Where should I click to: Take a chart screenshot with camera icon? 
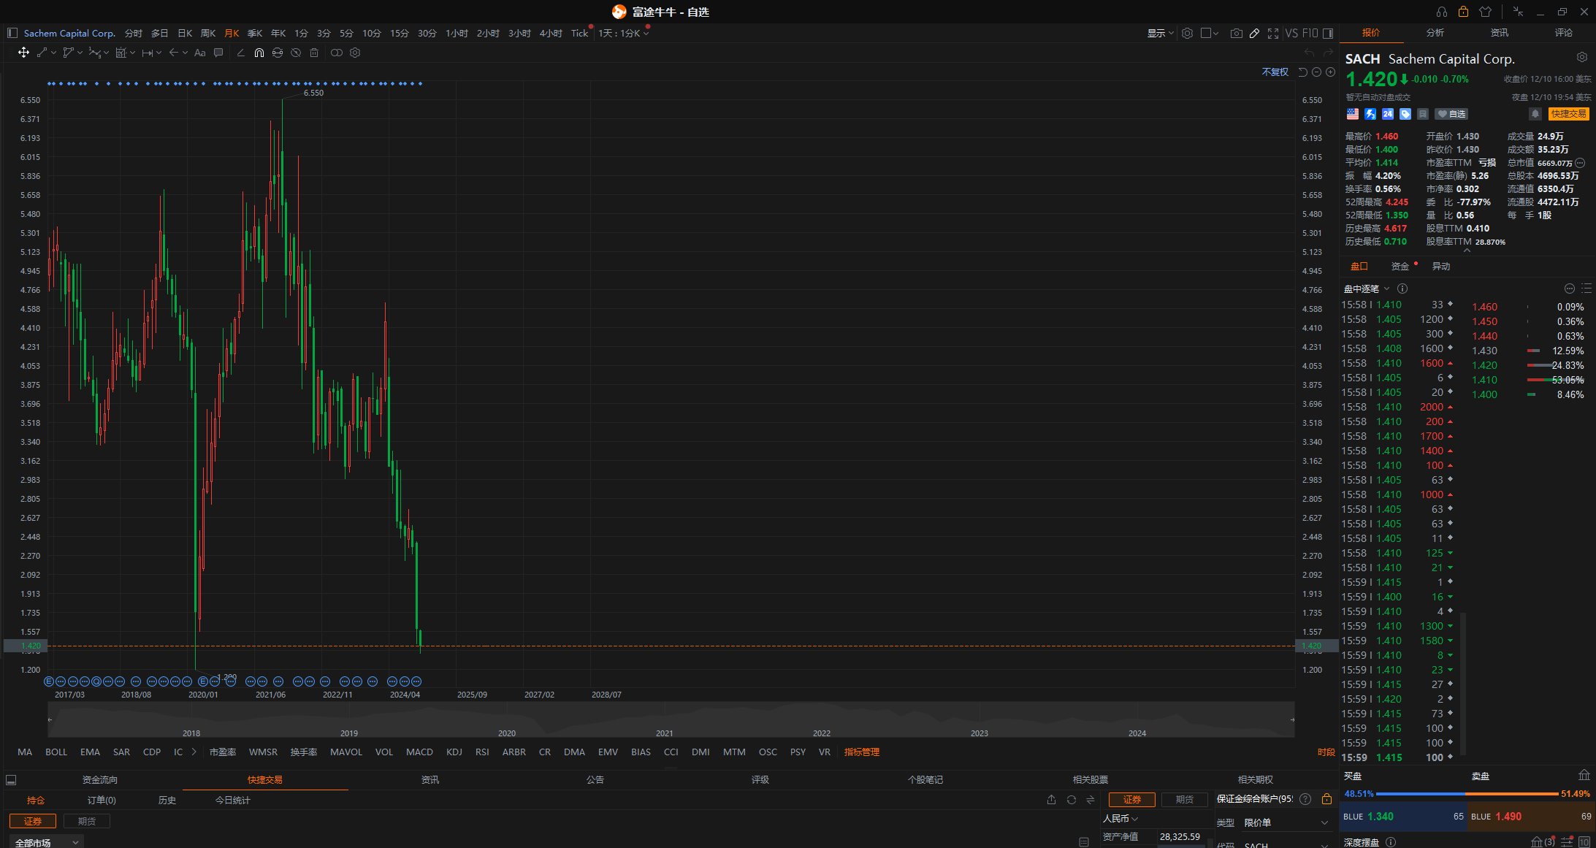1236,34
